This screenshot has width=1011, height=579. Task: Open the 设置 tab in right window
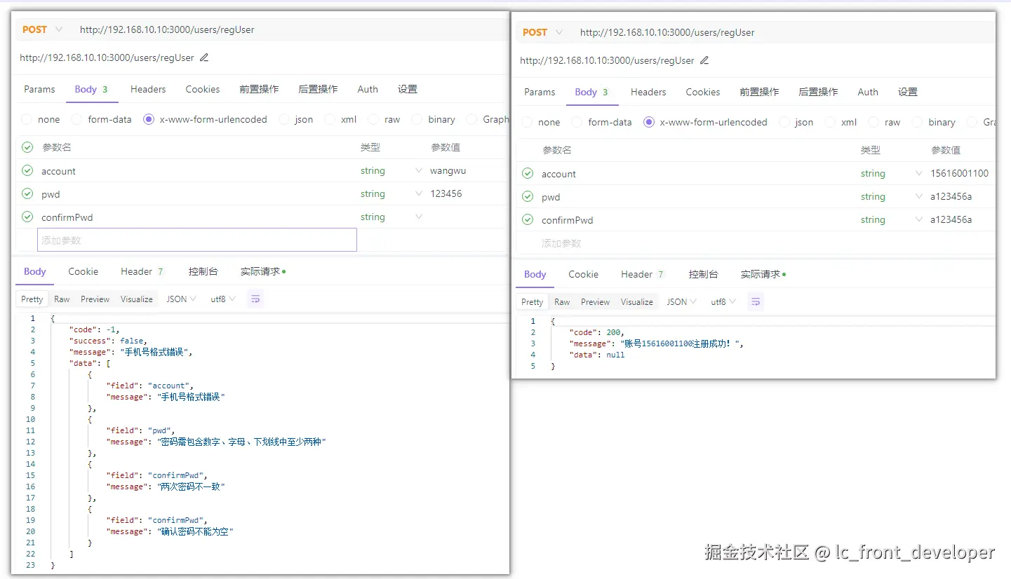point(908,92)
